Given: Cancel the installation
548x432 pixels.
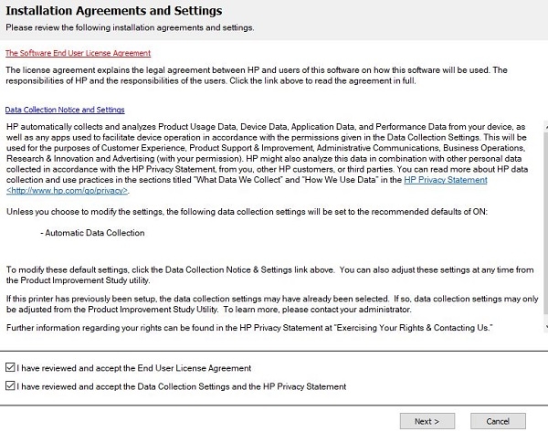Looking at the screenshot, I should pyautogui.click(x=498, y=421).
